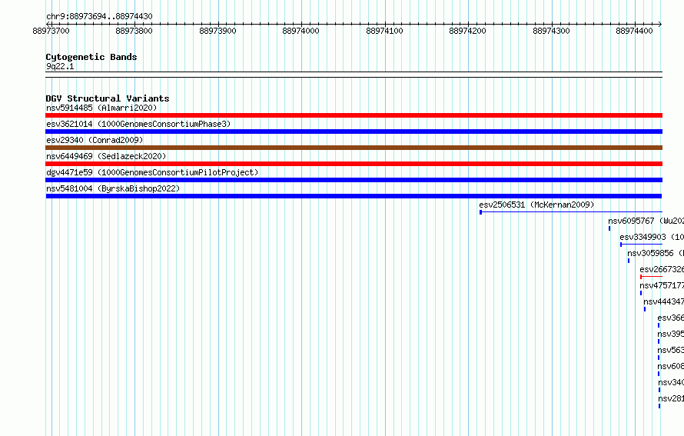The height and width of the screenshot is (436, 684).
Task: Click the blue marker under nsv6095767
Action: click(x=609, y=228)
